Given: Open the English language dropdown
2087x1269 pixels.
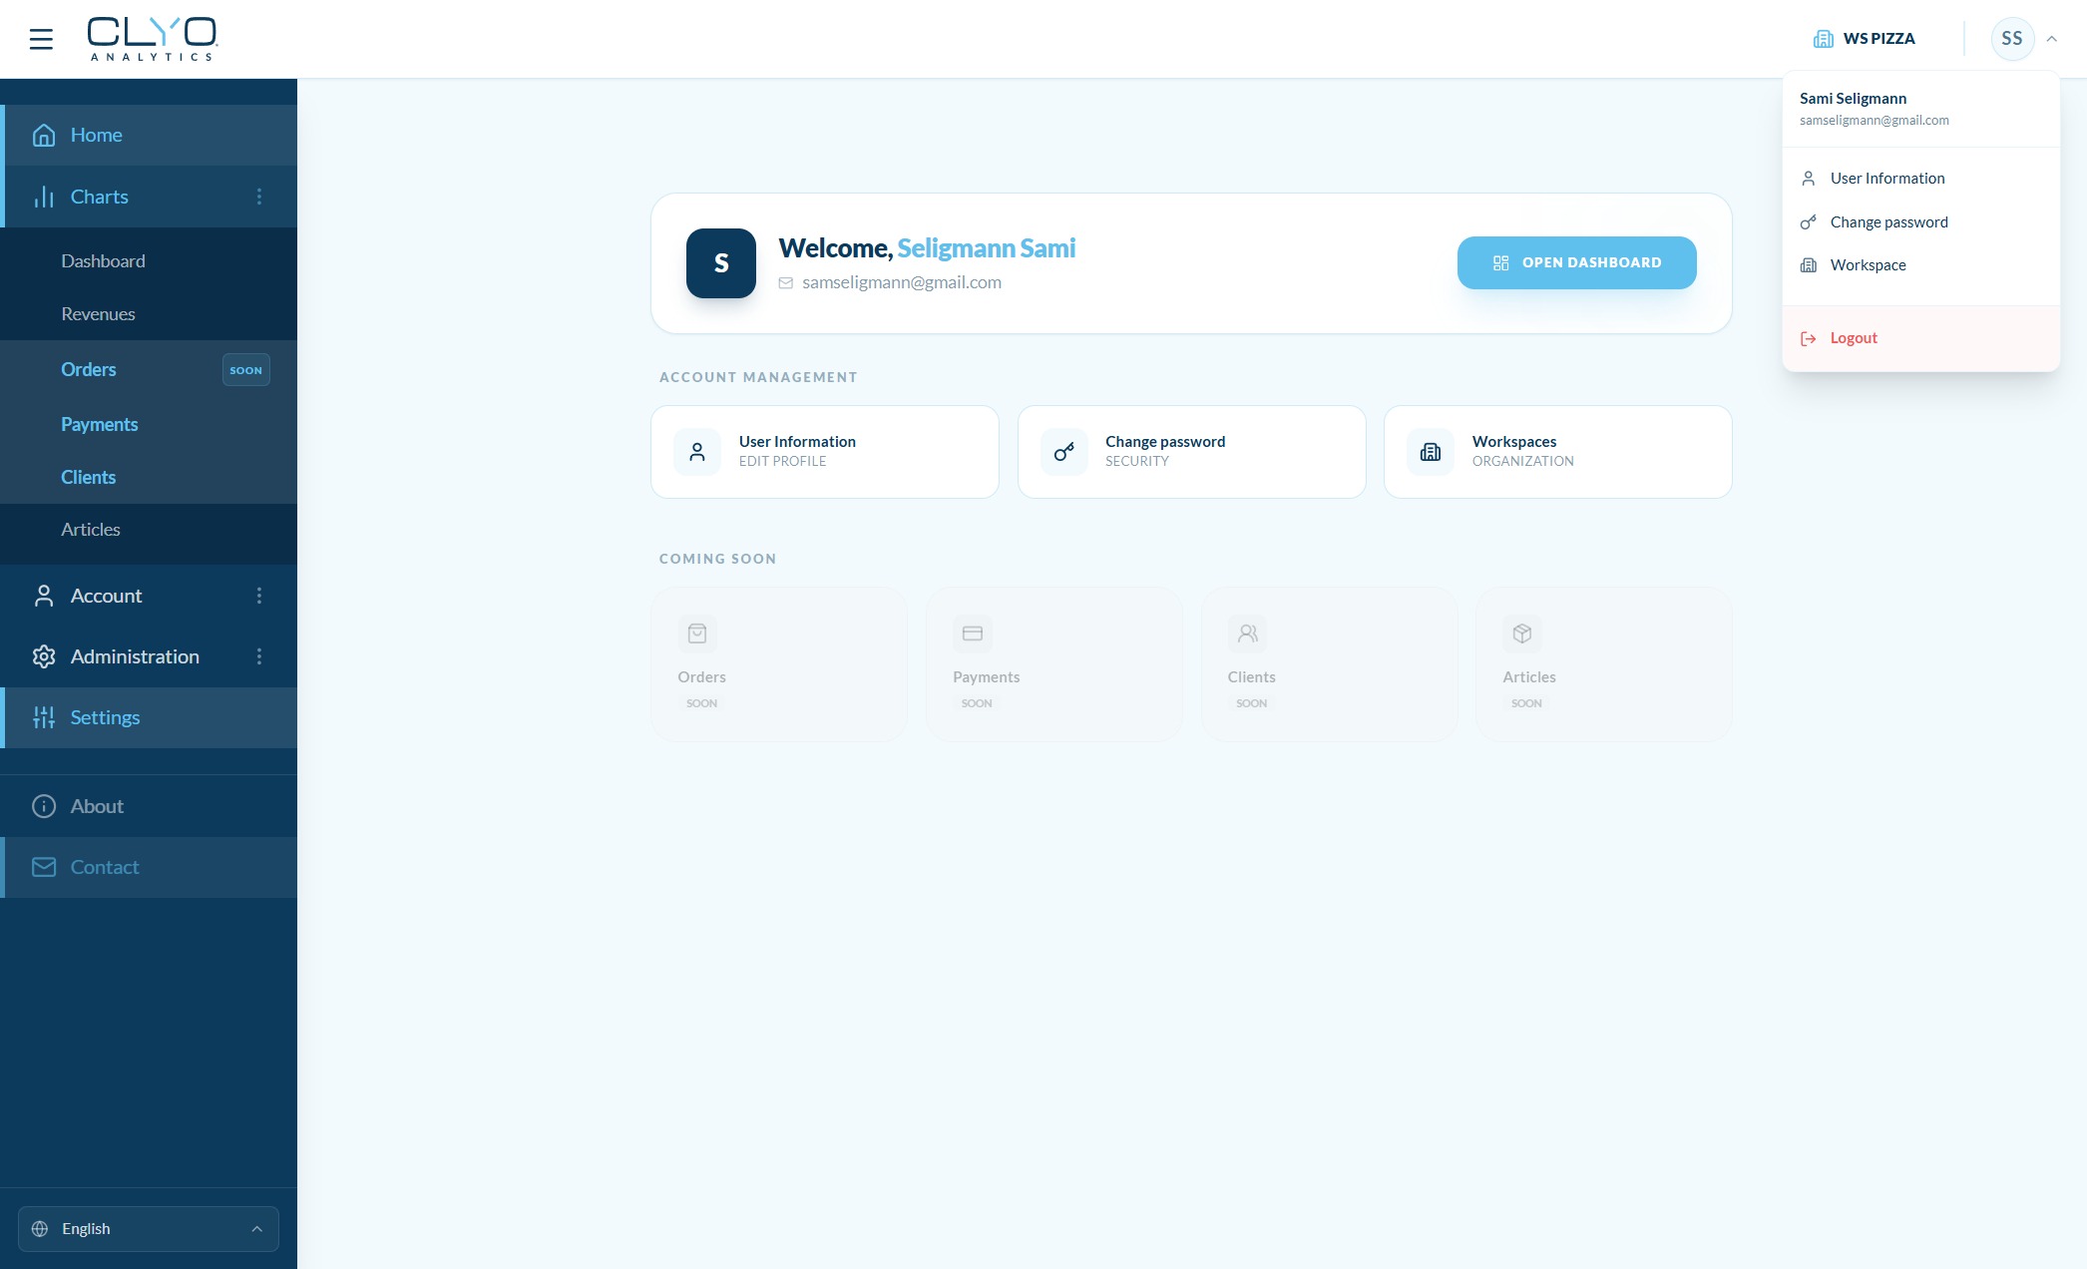Looking at the screenshot, I should 148,1229.
